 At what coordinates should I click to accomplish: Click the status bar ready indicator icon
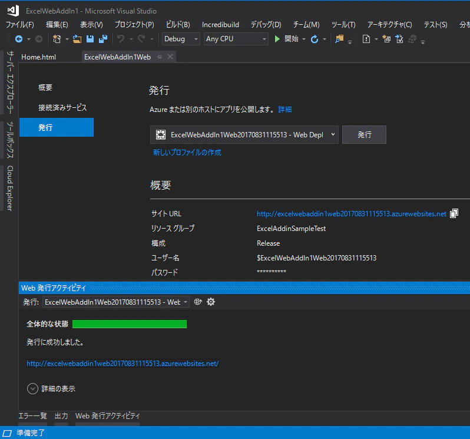7,433
